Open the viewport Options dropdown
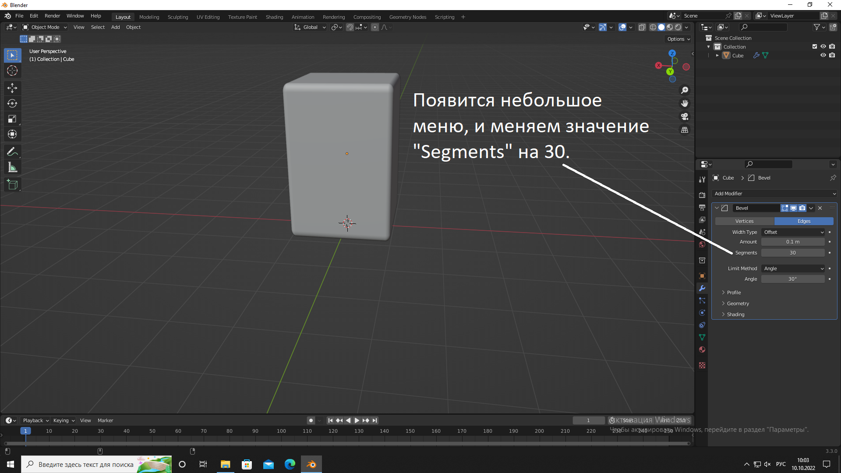 click(678, 39)
